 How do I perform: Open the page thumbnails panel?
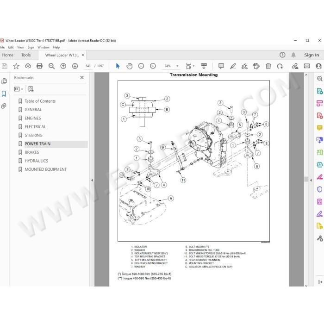click(x=4, y=81)
